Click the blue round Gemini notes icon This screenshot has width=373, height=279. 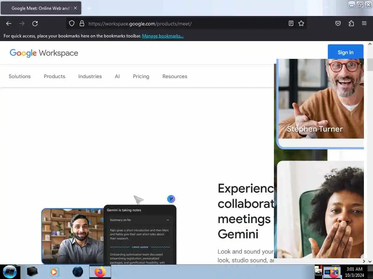coord(171,199)
